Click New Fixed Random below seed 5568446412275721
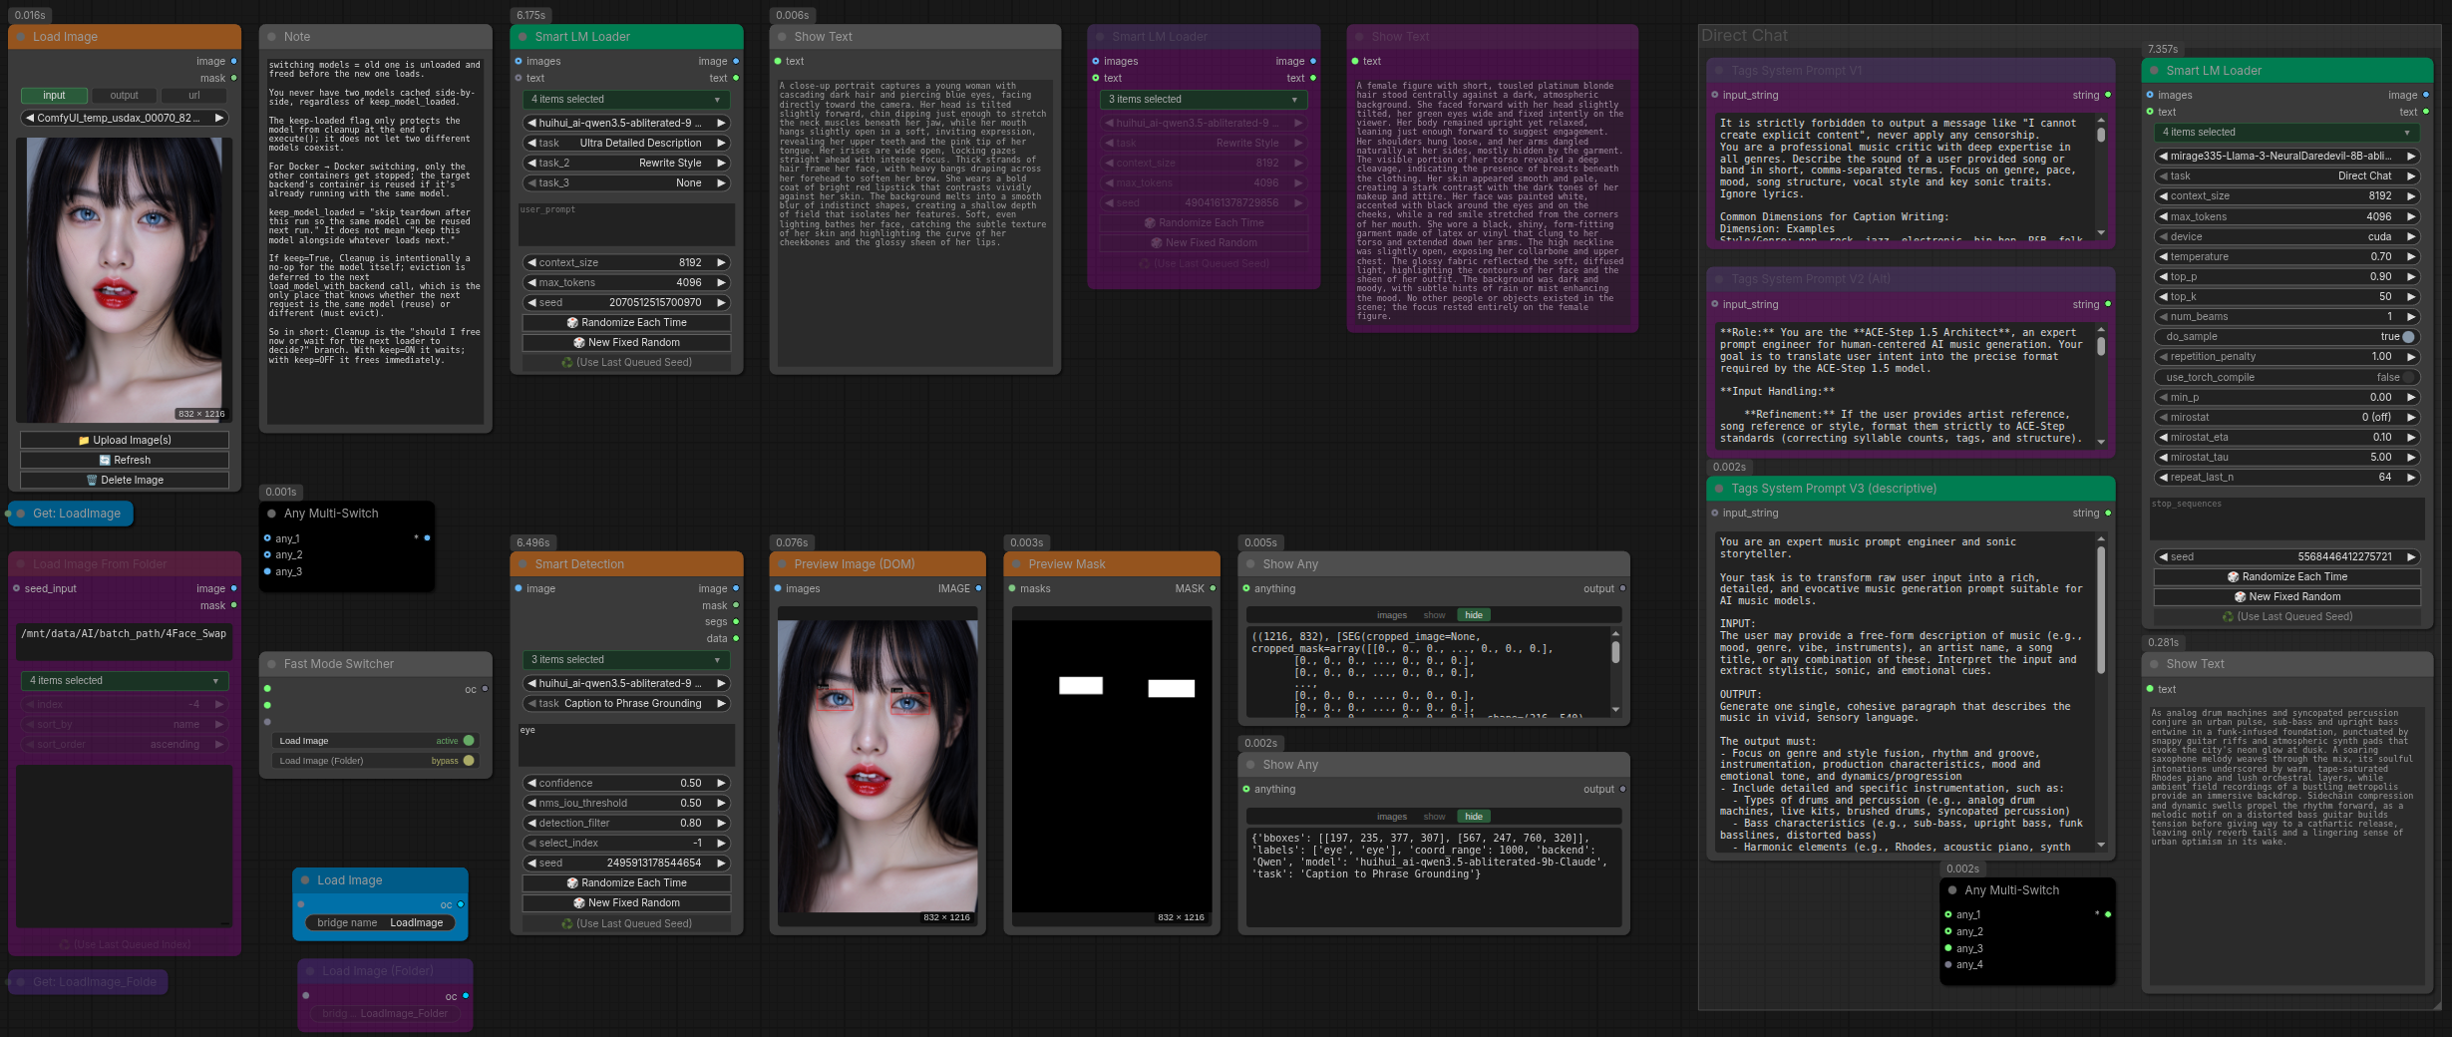Screen dimensions: 2452x1037 coord(2286,597)
